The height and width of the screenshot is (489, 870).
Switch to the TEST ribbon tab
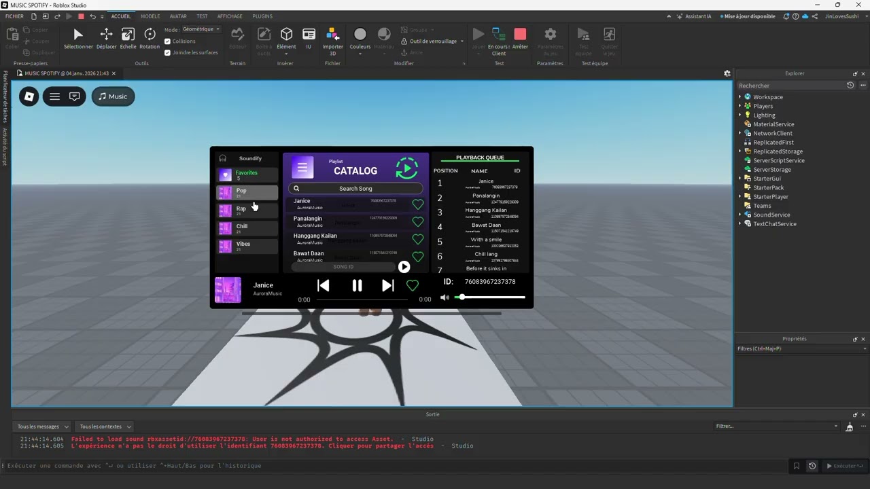pos(202,16)
